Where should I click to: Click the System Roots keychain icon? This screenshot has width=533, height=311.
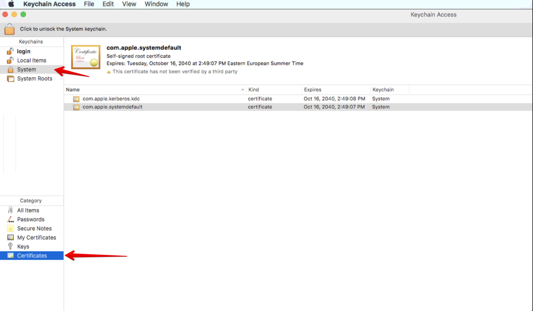click(10, 78)
